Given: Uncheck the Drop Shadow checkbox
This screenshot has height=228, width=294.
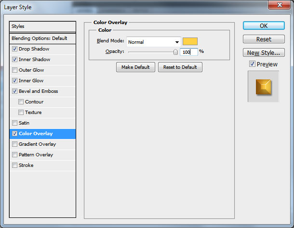Looking at the screenshot, I should pos(14,49).
